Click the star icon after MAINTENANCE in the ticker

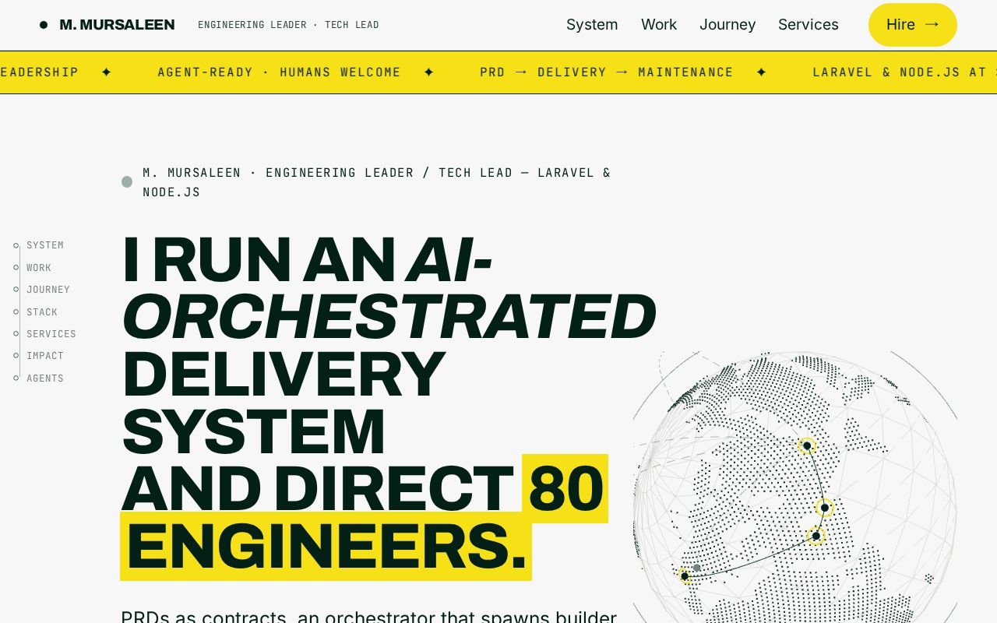(x=761, y=72)
